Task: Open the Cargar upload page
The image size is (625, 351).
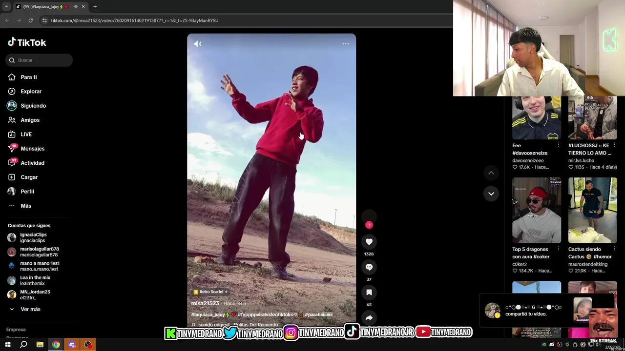Action: pos(23,177)
